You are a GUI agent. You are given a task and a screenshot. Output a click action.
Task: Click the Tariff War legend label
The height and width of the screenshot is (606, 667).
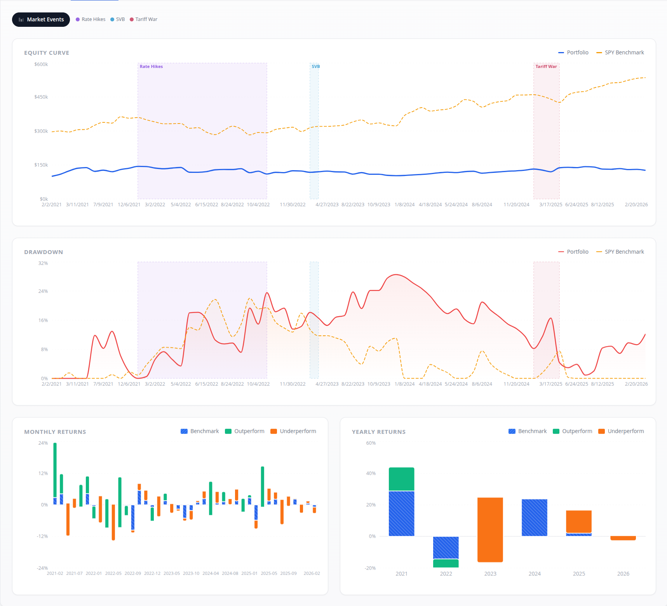(146, 19)
